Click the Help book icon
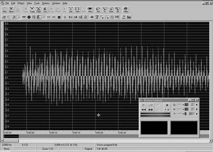The width and height of the screenshot is (213, 152). (x=126, y=10)
